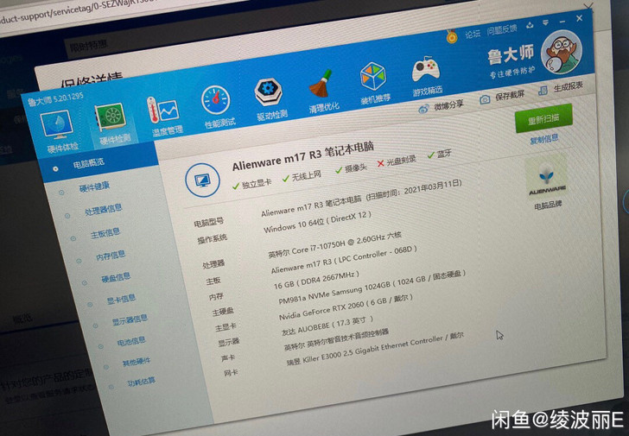
Task: Click 保存截屏 to save screenshot
Action: tap(502, 97)
